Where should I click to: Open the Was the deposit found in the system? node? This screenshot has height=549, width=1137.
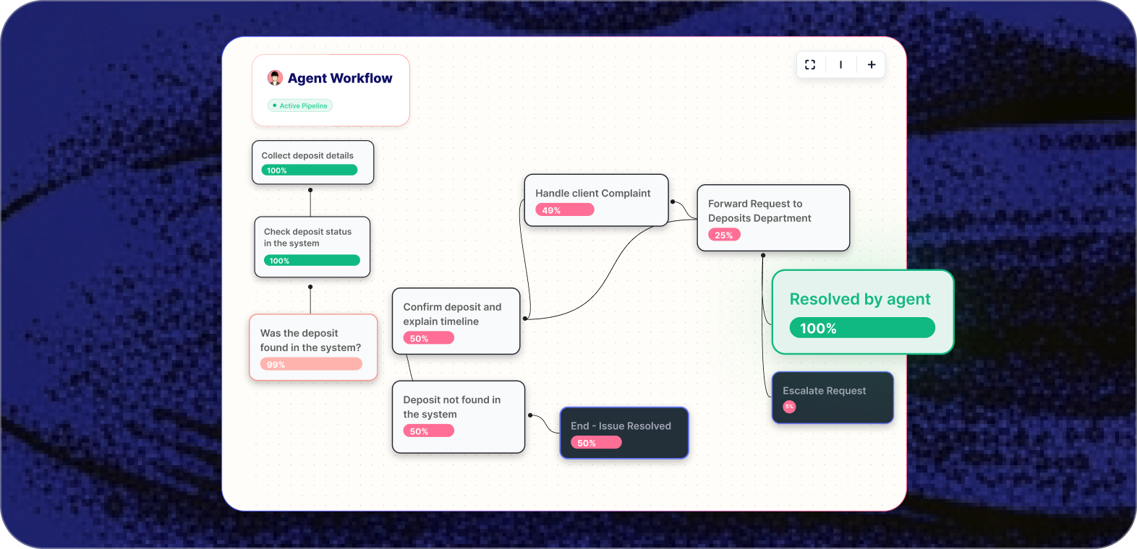click(x=313, y=347)
